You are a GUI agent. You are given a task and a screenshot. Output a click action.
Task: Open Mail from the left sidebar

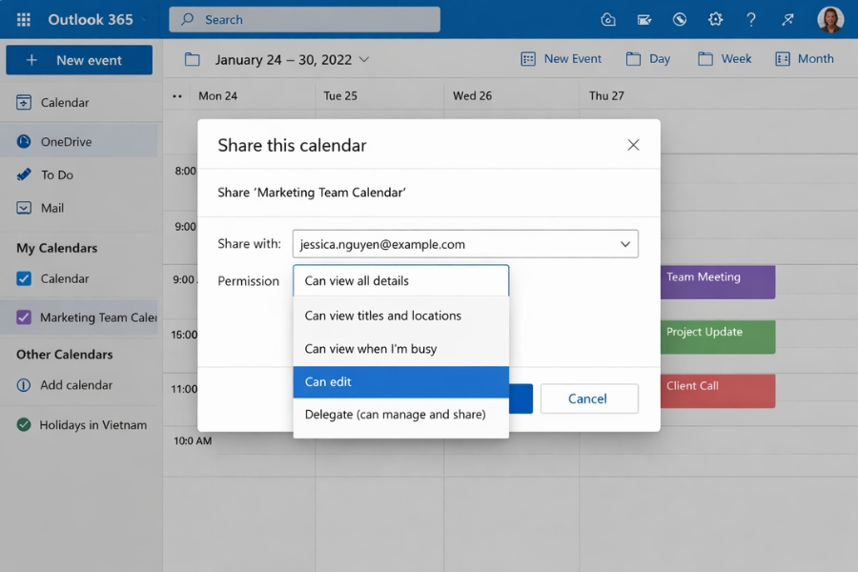[x=52, y=208]
